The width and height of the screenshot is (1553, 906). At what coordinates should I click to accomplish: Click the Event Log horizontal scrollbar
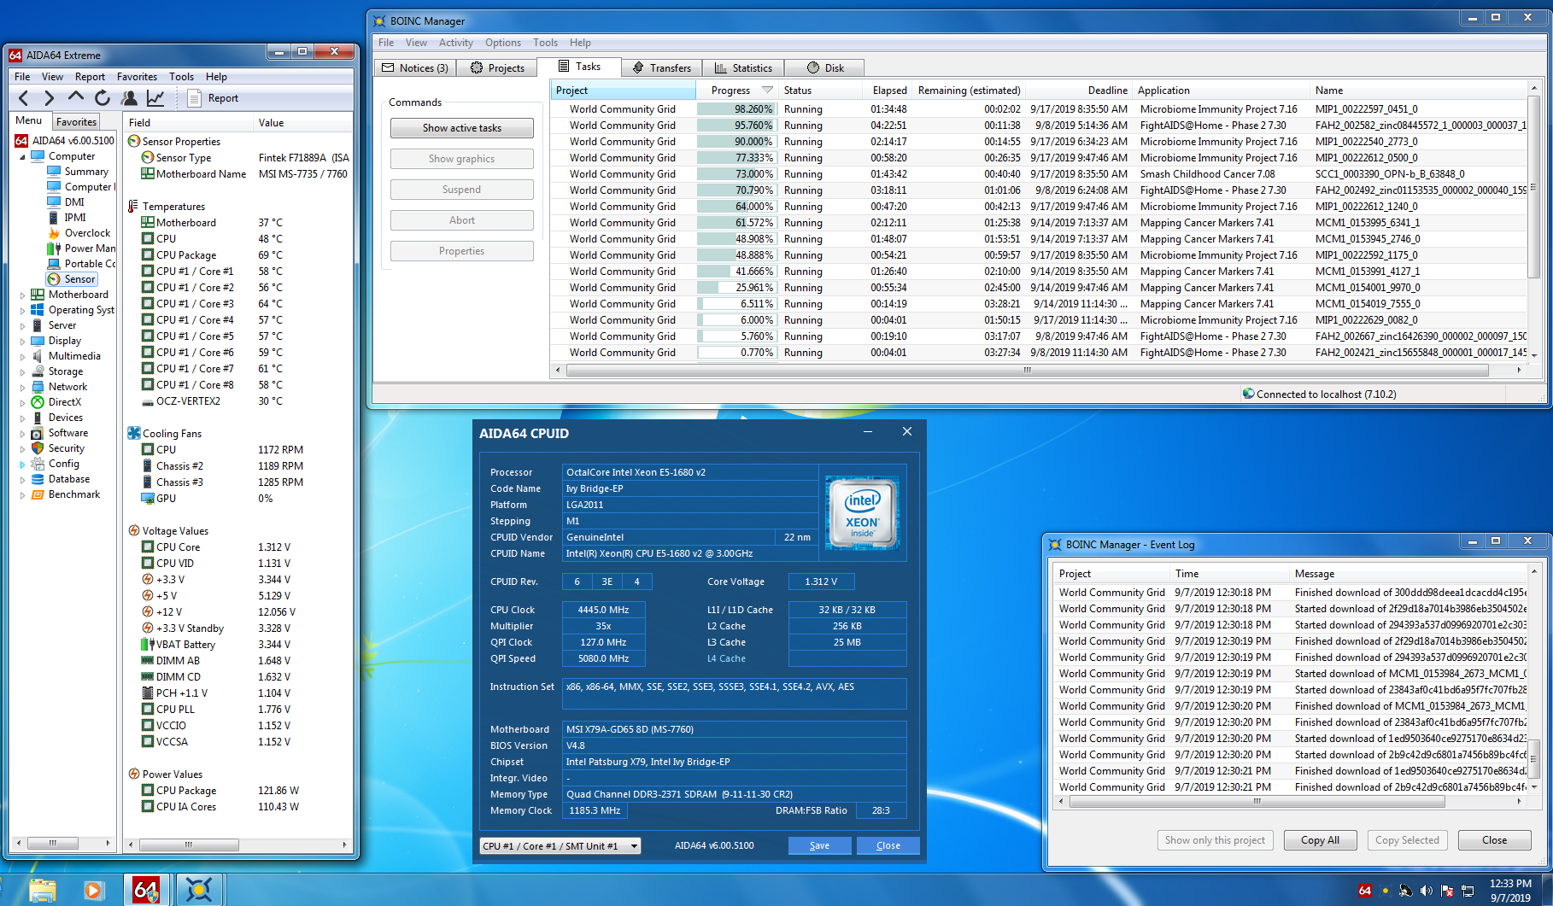tap(1257, 802)
